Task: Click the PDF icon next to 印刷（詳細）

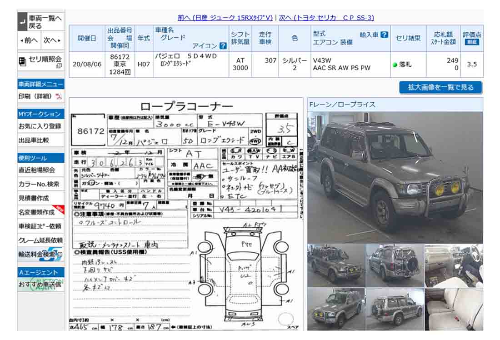Action: point(59,96)
